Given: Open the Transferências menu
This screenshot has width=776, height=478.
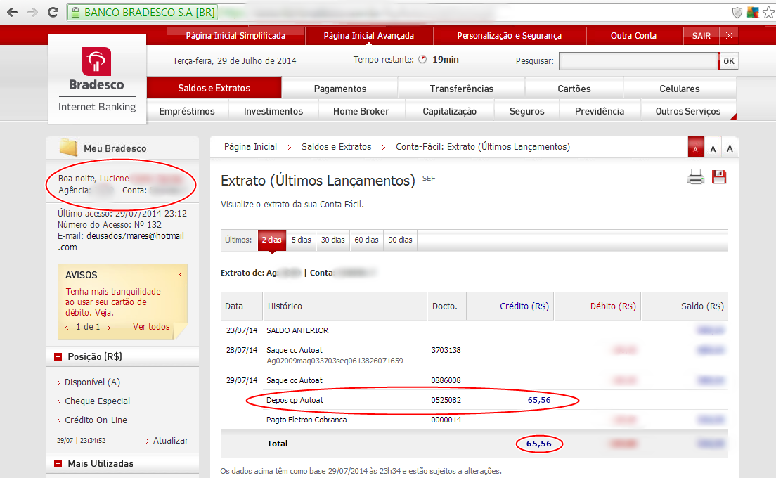Looking at the screenshot, I should (x=461, y=89).
